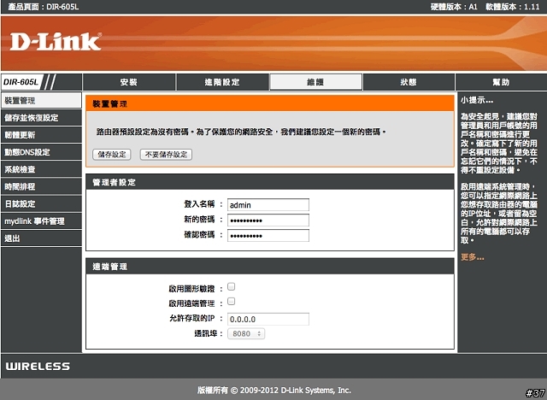This screenshot has height=400, width=547.
Task: Open the 狀態 tab
Action: (x=409, y=82)
